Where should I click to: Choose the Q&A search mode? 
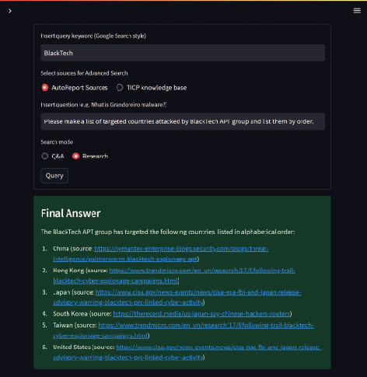pos(53,156)
